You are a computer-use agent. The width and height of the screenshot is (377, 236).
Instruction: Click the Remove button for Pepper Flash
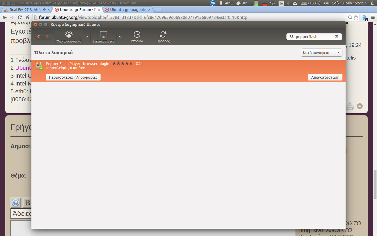click(x=325, y=77)
